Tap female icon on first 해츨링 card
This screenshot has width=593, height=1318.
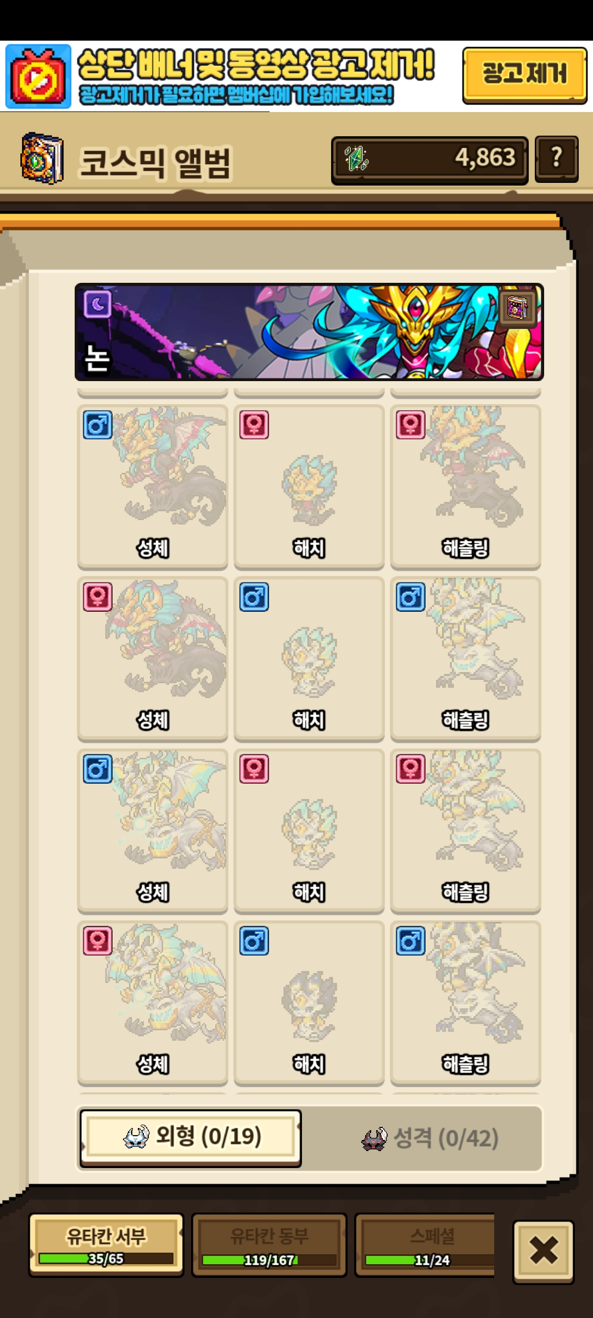411,425
